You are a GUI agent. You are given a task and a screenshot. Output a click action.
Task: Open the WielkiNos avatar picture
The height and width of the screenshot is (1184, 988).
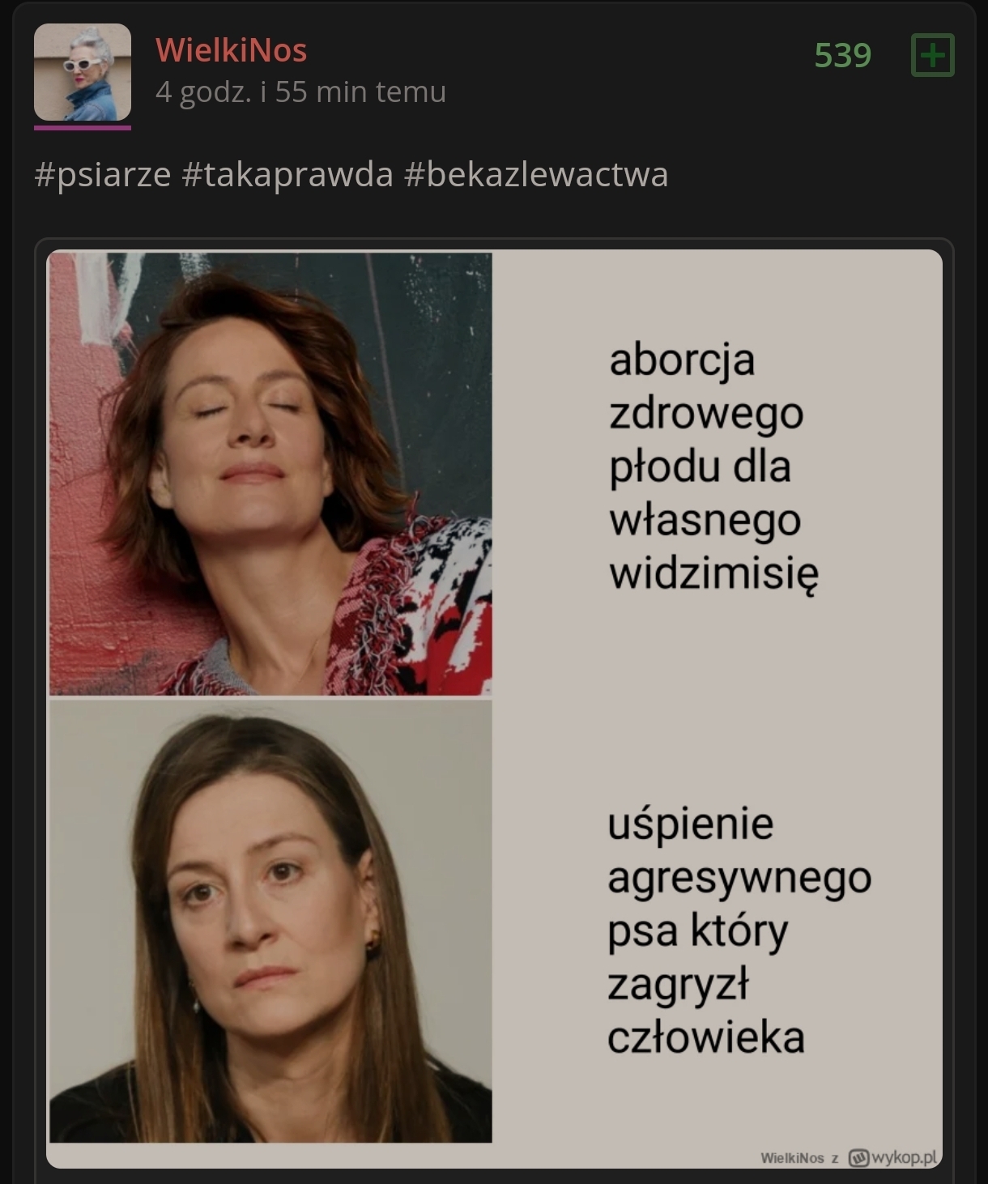[x=83, y=72]
